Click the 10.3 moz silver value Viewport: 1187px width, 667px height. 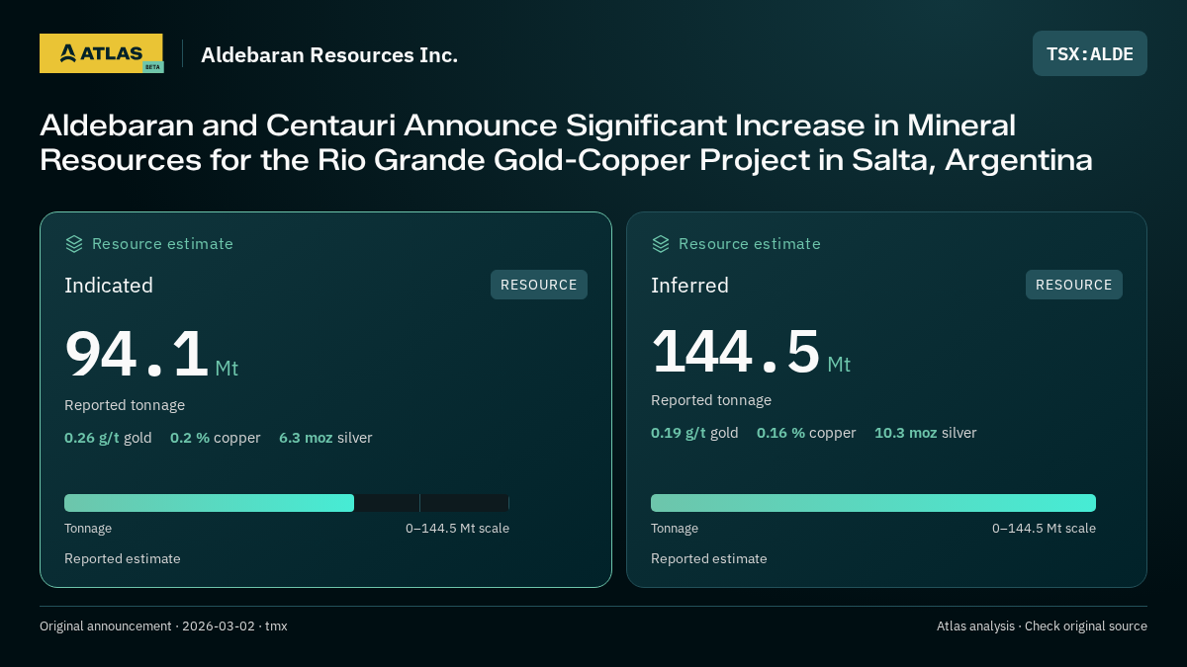(x=925, y=433)
